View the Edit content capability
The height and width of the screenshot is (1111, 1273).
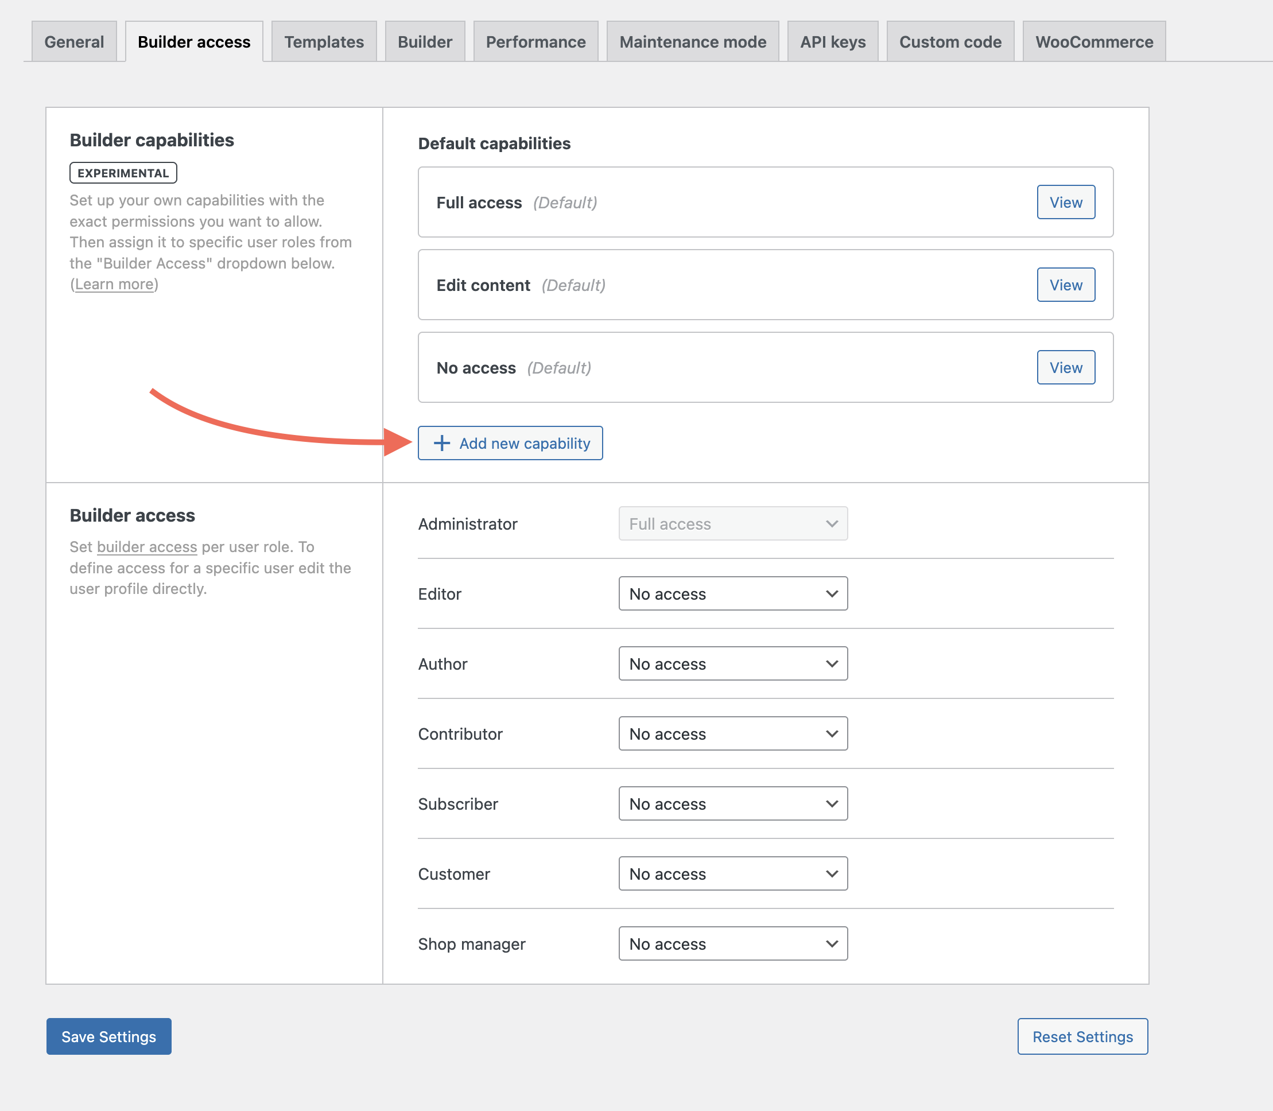tap(1065, 285)
